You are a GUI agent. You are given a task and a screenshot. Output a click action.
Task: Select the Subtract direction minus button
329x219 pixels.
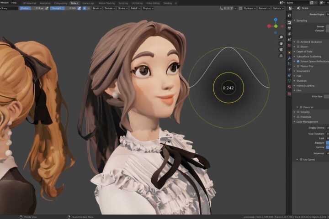pos(88,8)
